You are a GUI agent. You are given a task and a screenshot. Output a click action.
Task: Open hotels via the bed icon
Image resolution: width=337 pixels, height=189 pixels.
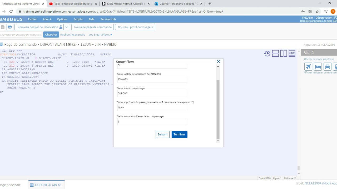318,67
